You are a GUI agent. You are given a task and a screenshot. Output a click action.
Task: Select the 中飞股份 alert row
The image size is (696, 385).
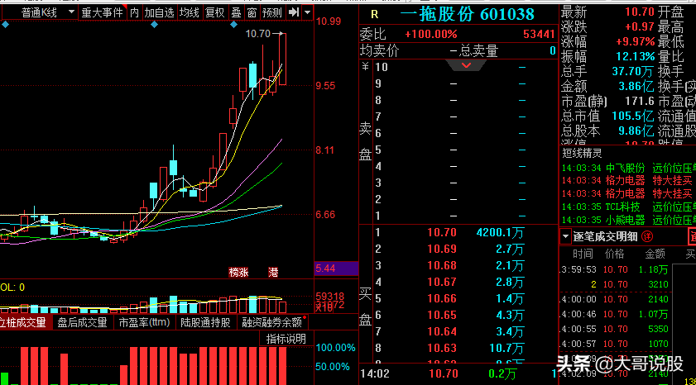(x=628, y=169)
